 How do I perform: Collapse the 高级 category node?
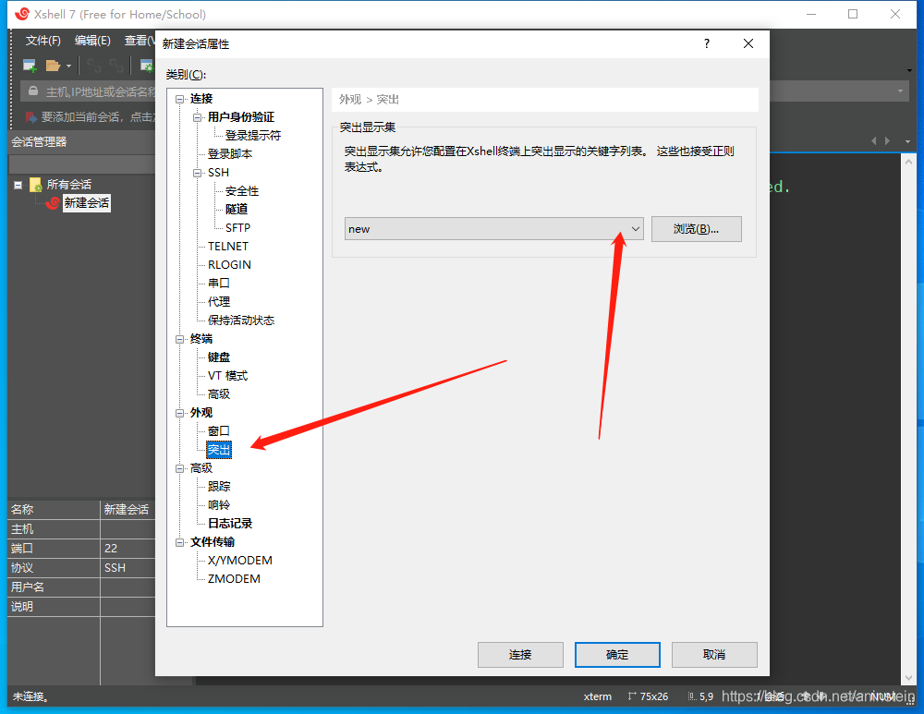(180, 468)
